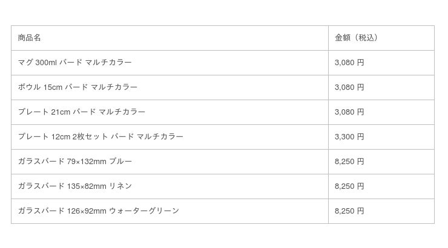Click the price for ガラスバード リネン
The image size is (448, 248).
click(x=349, y=186)
